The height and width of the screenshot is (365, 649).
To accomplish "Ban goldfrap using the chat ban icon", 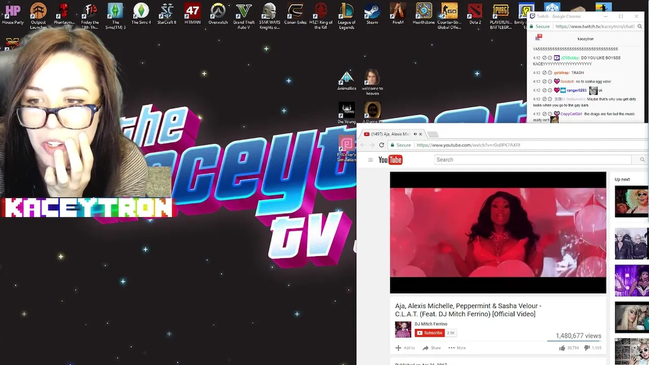I will [x=545, y=72].
